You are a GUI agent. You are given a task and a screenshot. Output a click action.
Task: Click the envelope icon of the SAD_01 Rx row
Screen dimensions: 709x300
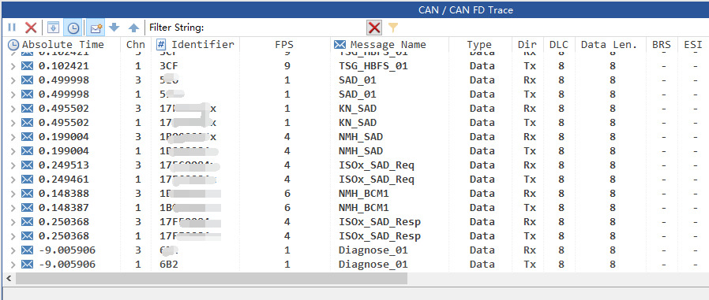pyautogui.click(x=28, y=80)
